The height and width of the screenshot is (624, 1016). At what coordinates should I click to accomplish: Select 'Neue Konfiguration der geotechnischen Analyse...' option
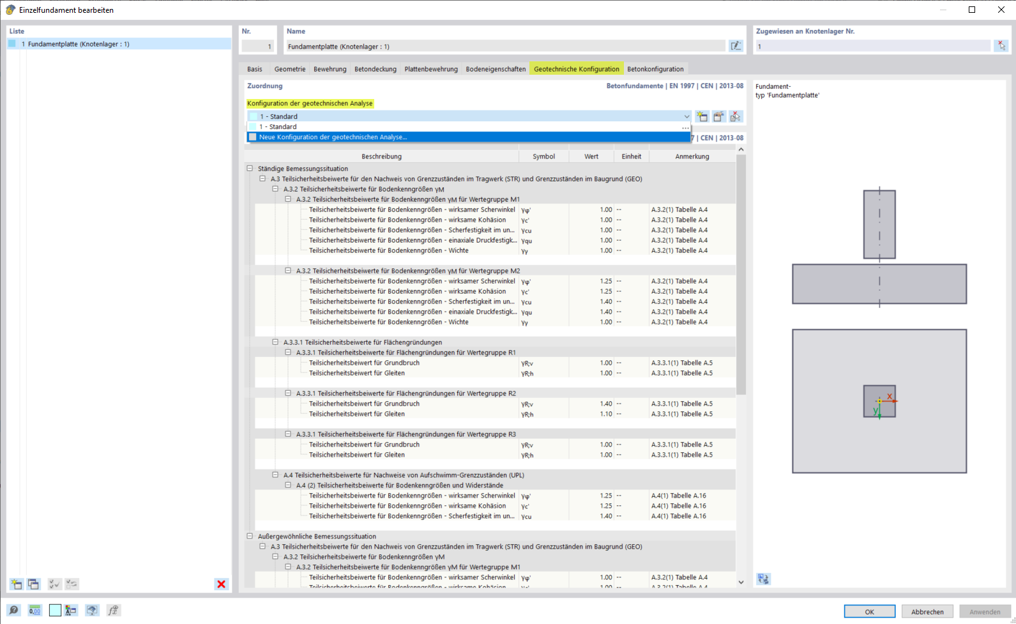[469, 137]
